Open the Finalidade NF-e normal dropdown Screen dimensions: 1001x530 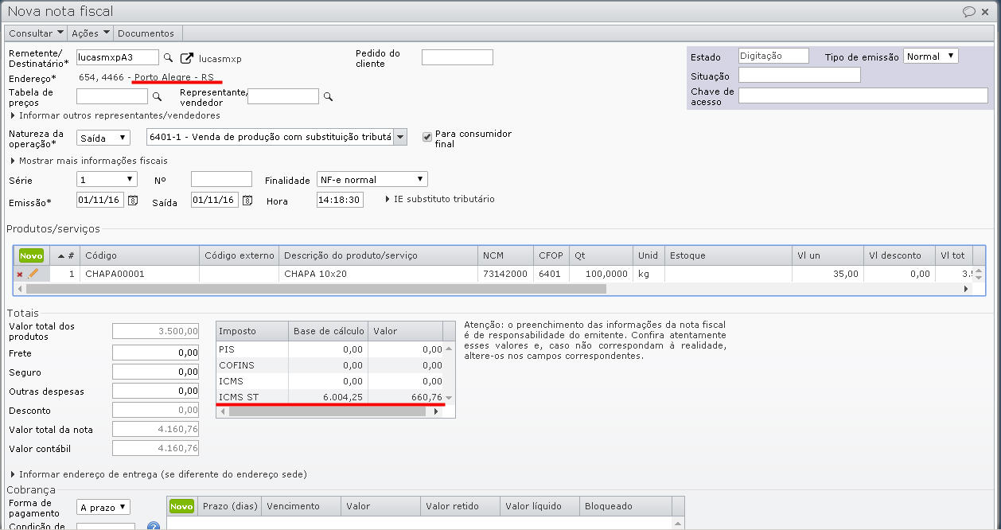(372, 180)
